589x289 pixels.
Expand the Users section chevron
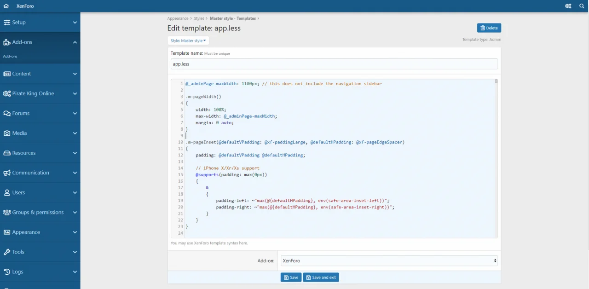click(75, 192)
